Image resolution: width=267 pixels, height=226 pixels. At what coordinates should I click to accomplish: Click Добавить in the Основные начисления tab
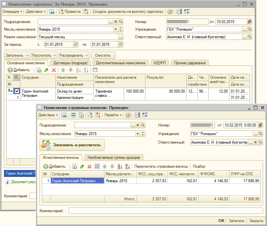19,70
